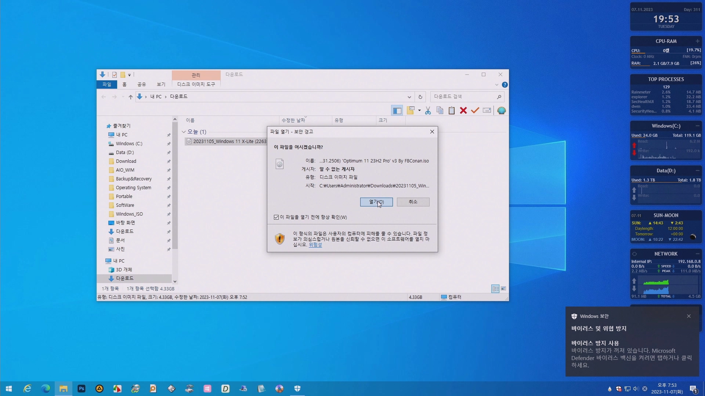Switch to details view in status bar
705x396 pixels.
[495, 289]
